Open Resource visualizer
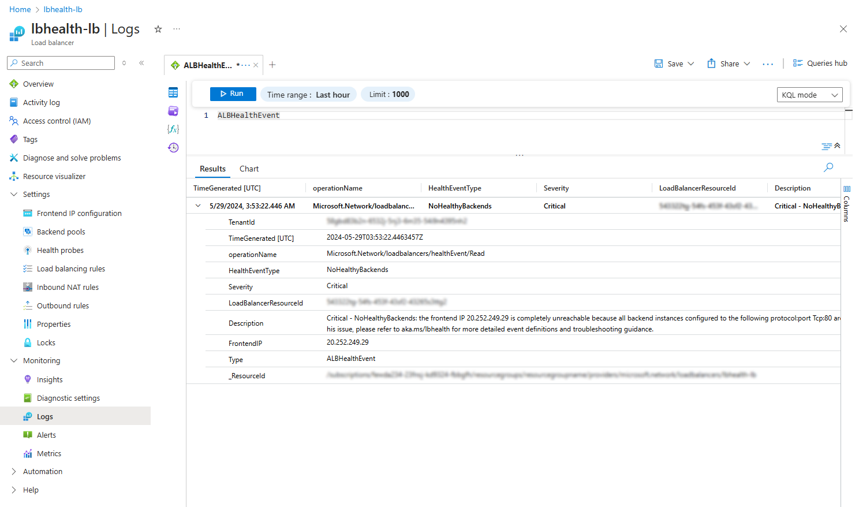 click(x=54, y=176)
